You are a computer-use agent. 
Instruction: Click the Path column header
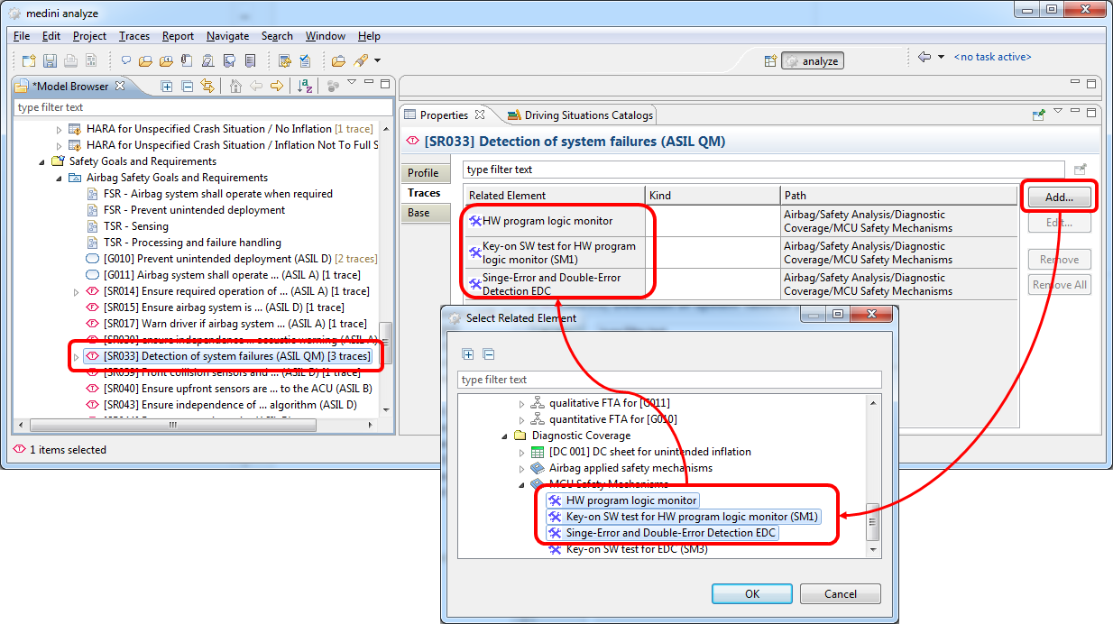899,195
